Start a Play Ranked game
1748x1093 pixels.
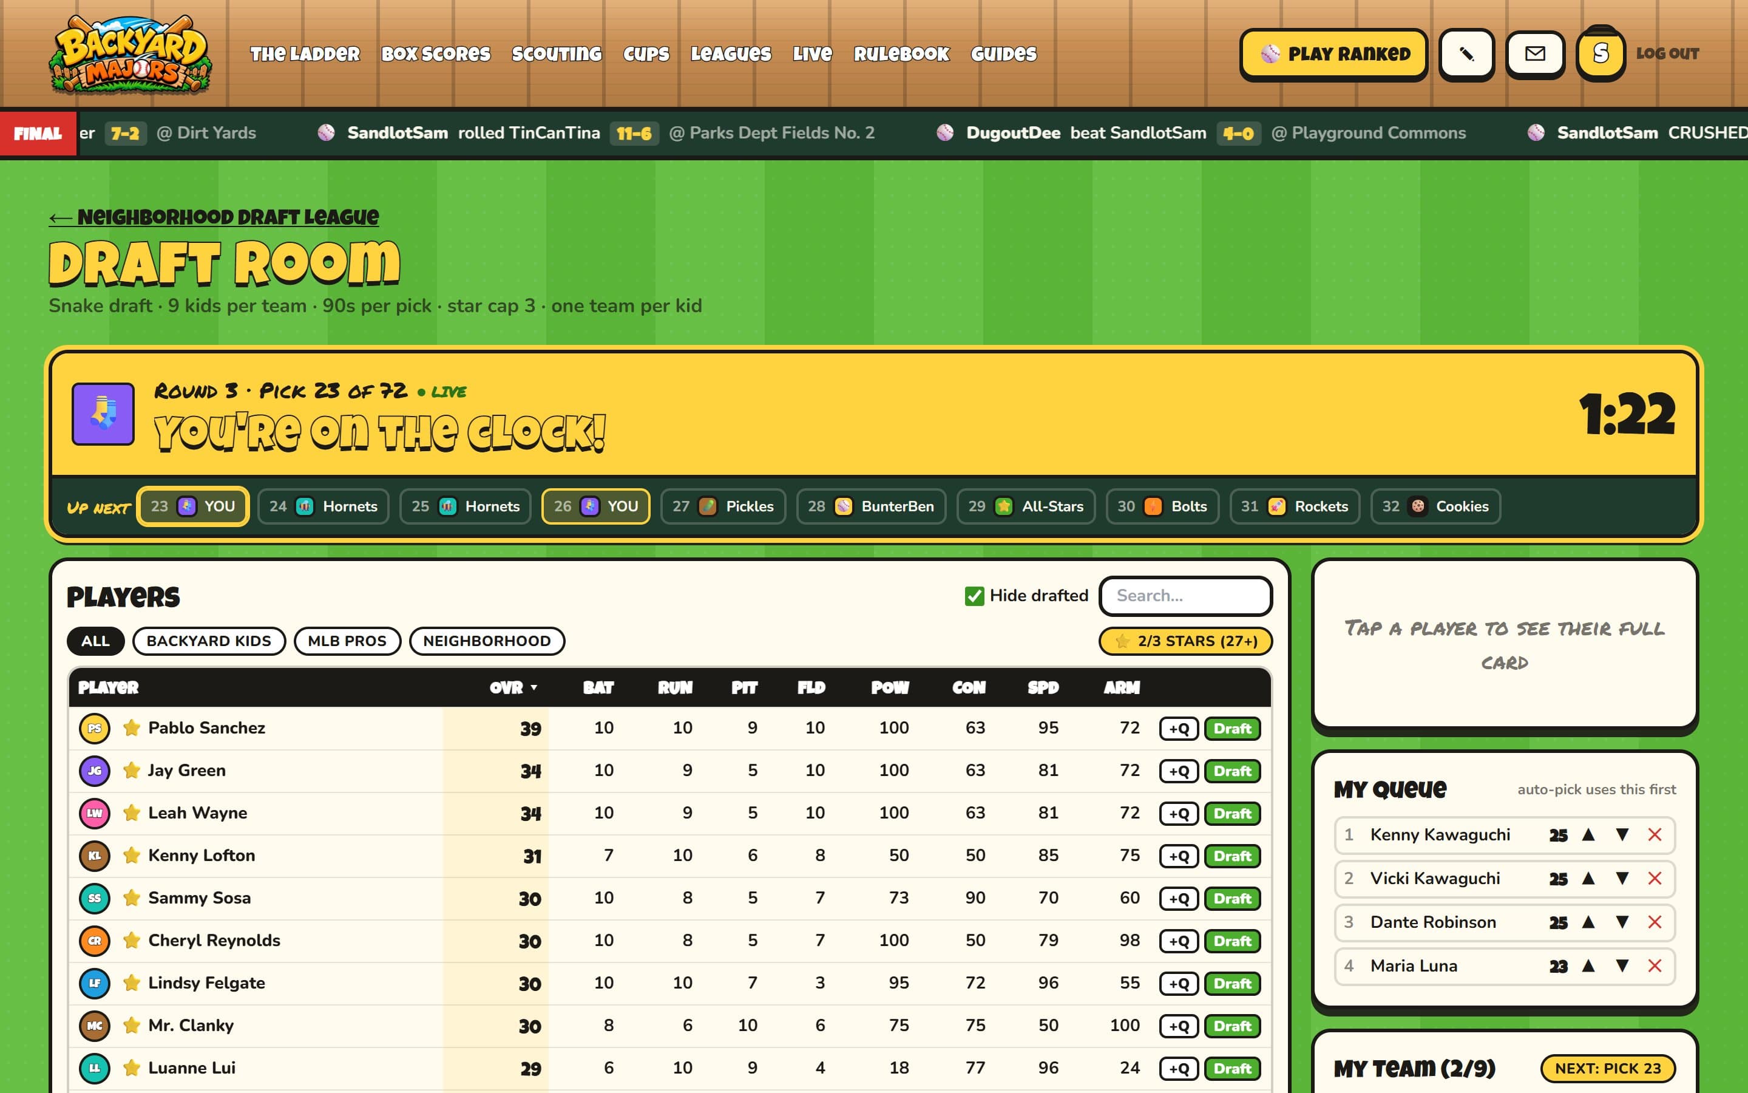coord(1333,54)
